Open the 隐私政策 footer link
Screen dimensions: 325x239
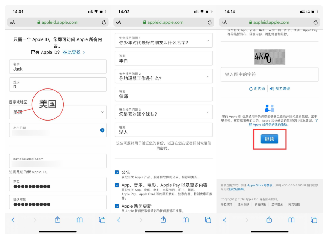pyautogui.click(x=226, y=204)
